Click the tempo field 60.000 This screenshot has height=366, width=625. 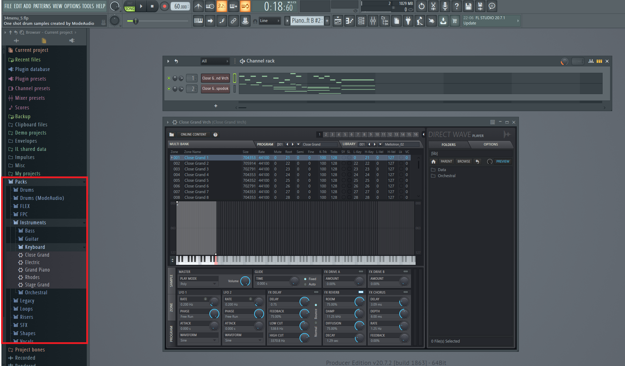click(x=181, y=6)
